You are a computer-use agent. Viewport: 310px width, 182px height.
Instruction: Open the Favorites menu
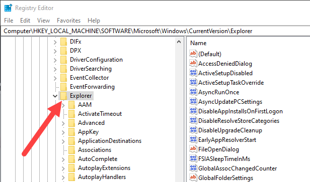(68, 21)
